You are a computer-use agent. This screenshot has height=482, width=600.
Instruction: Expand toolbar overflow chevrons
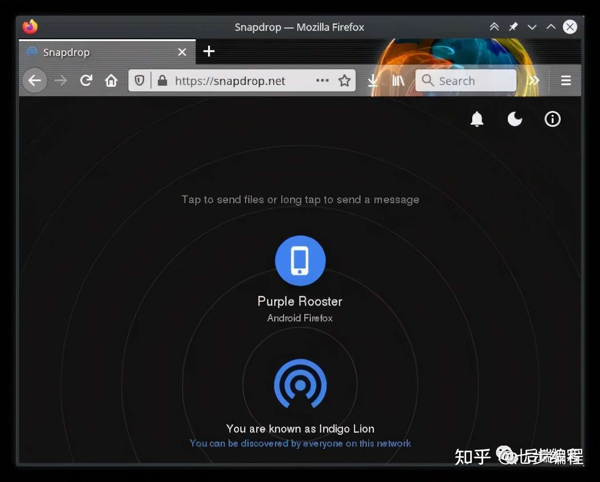(534, 80)
